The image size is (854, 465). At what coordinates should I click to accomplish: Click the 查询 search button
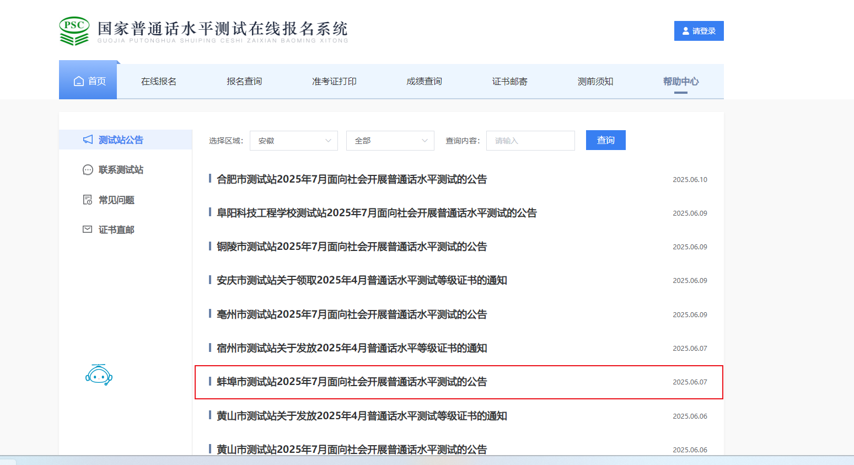coord(605,140)
